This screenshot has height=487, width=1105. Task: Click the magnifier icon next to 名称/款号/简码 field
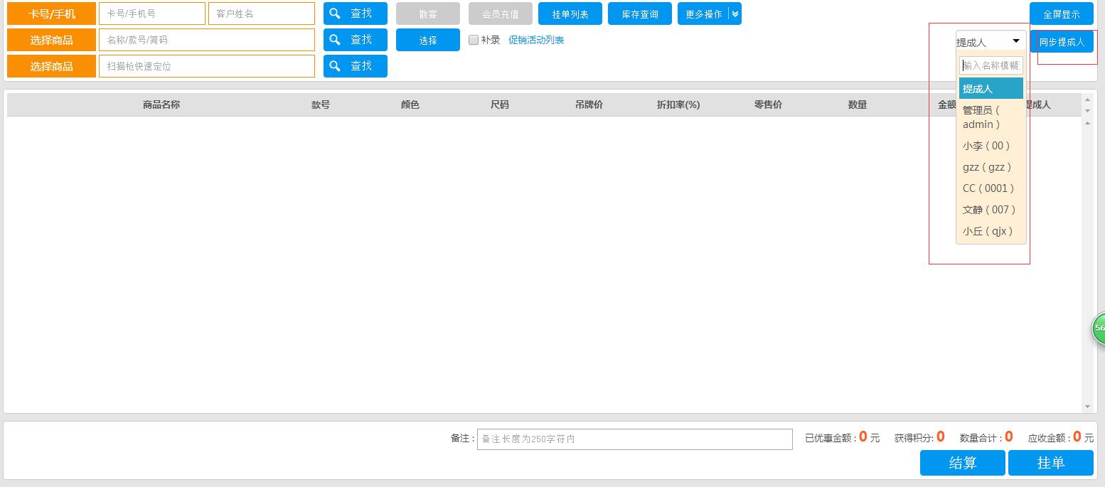335,39
